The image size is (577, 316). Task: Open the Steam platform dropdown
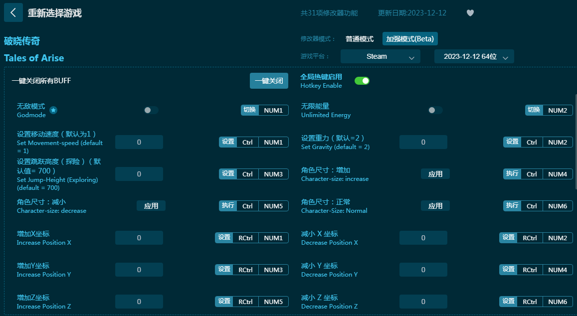point(381,56)
